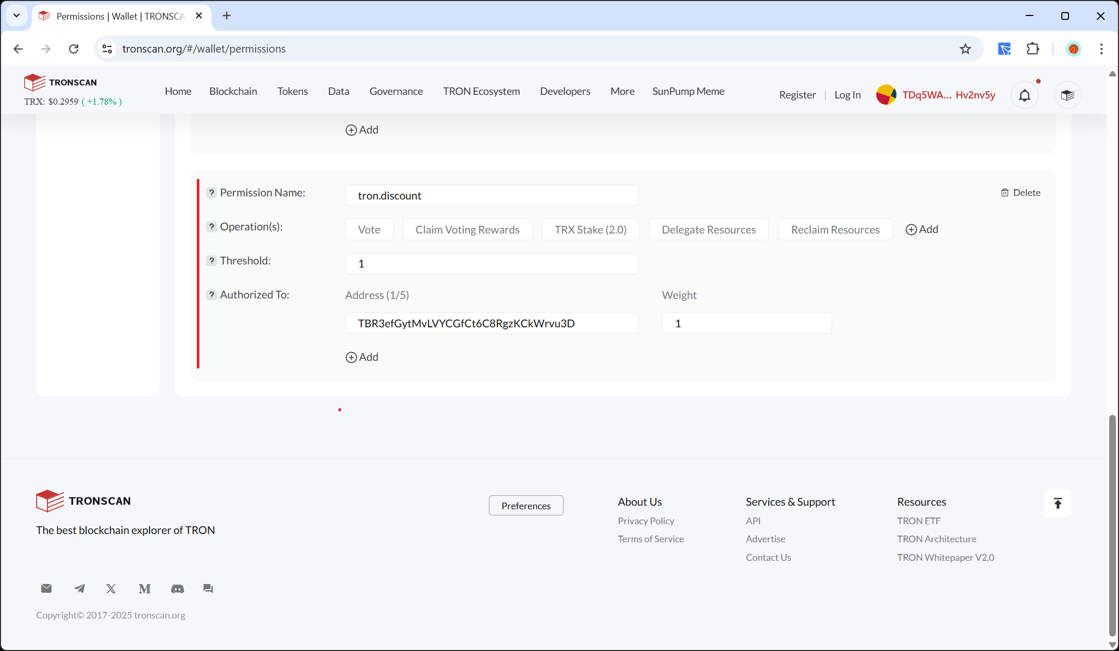Open a new browser tab
The width and height of the screenshot is (1119, 651).
click(x=227, y=15)
